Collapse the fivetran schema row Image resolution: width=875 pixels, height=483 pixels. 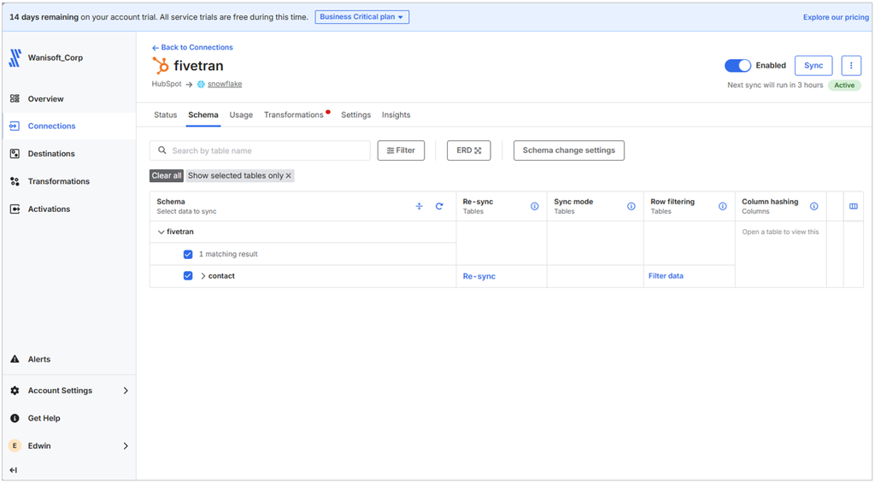tap(161, 232)
